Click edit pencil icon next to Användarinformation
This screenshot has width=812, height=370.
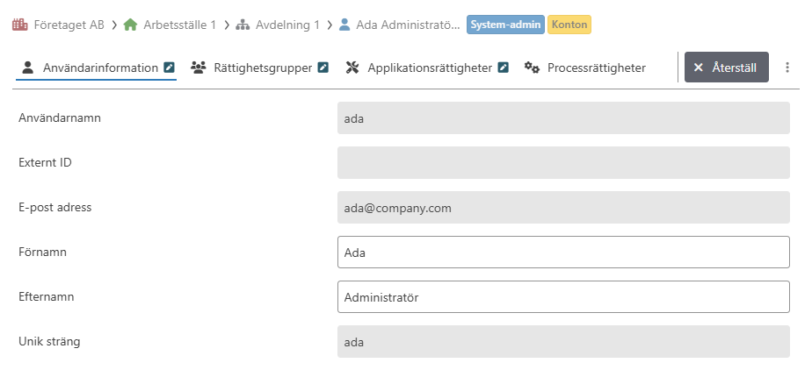[x=169, y=68]
